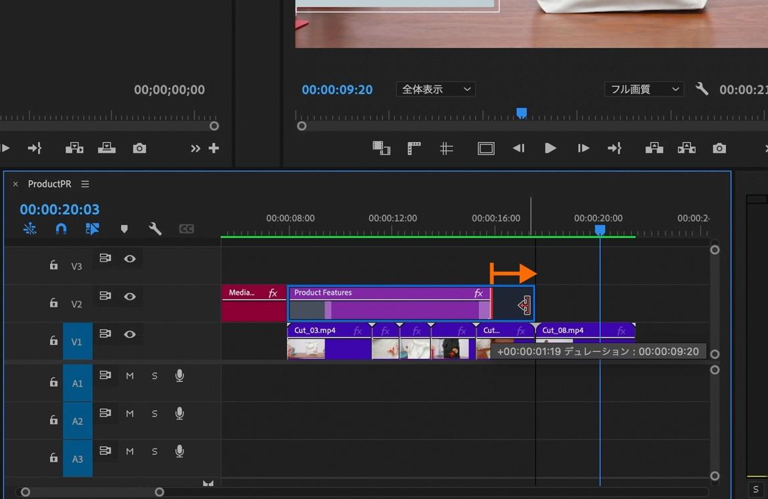Solo audio track A1
768x499 pixels.
(x=154, y=376)
